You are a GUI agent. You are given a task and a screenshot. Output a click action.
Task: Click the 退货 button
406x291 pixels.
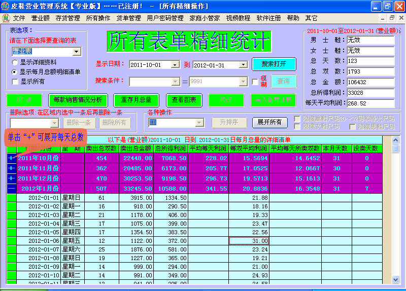pyautogui.click(x=24, y=100)
